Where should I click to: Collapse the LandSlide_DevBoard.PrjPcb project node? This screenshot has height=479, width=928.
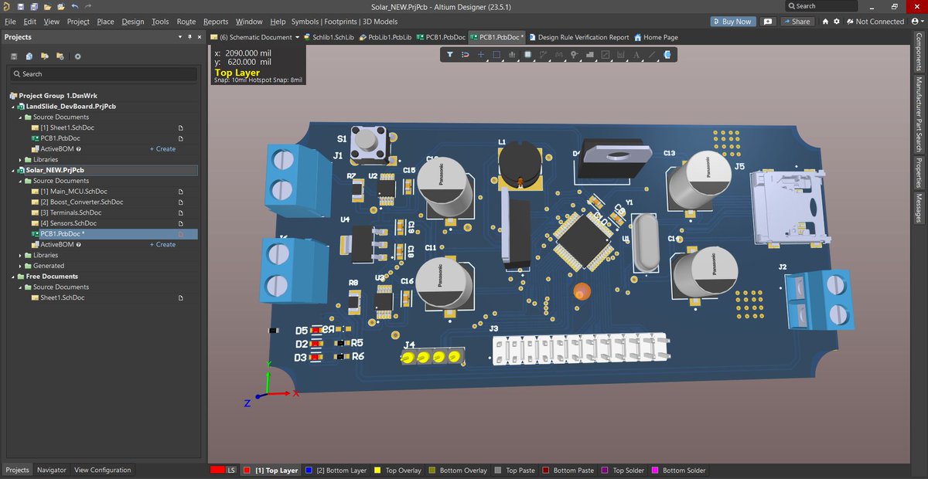[x=12, y=107]
